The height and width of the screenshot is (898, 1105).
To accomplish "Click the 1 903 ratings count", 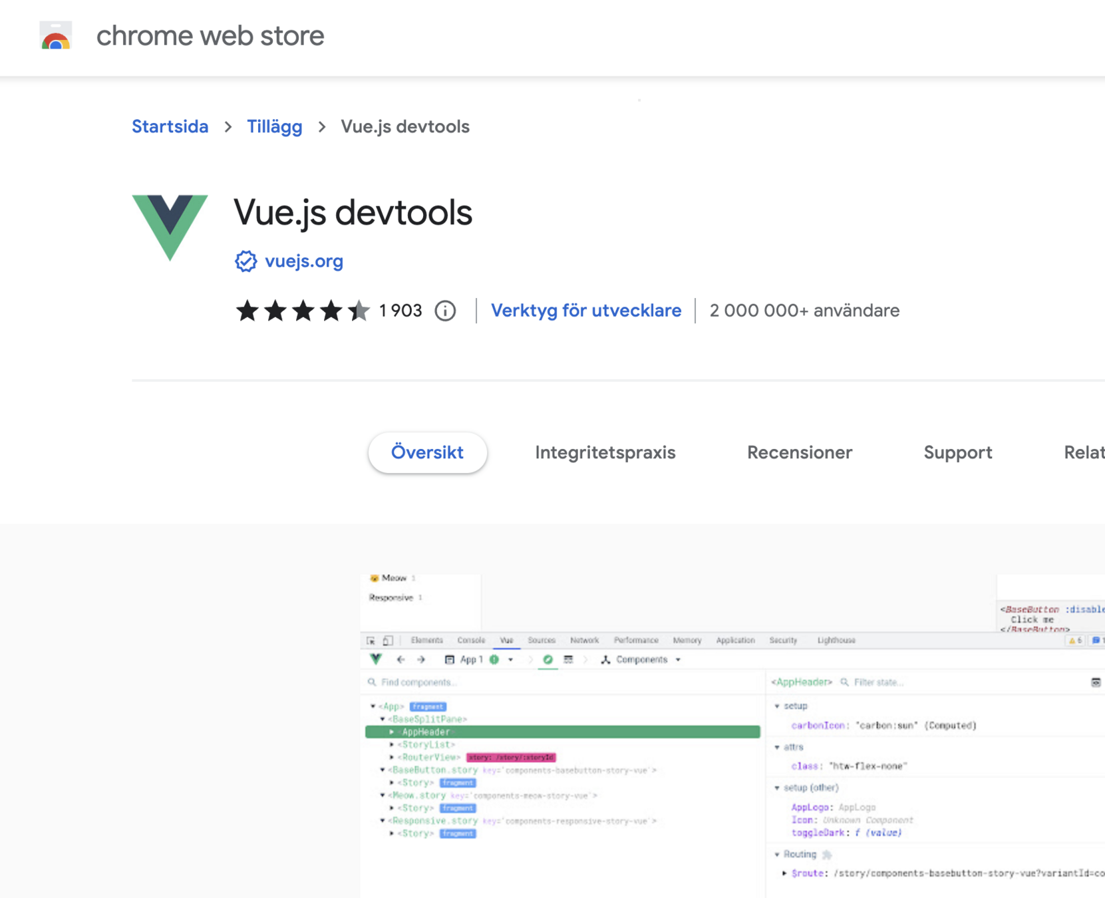I will [x=400, y=311].
